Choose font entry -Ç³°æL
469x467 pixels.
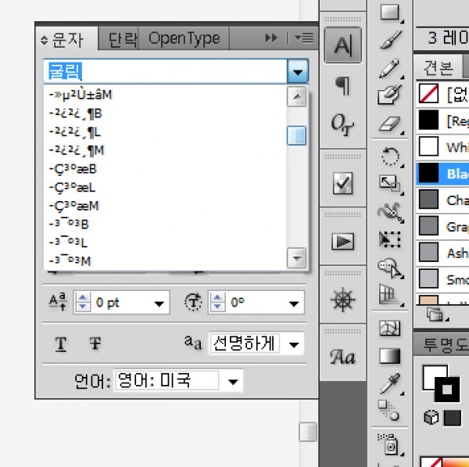165,188
